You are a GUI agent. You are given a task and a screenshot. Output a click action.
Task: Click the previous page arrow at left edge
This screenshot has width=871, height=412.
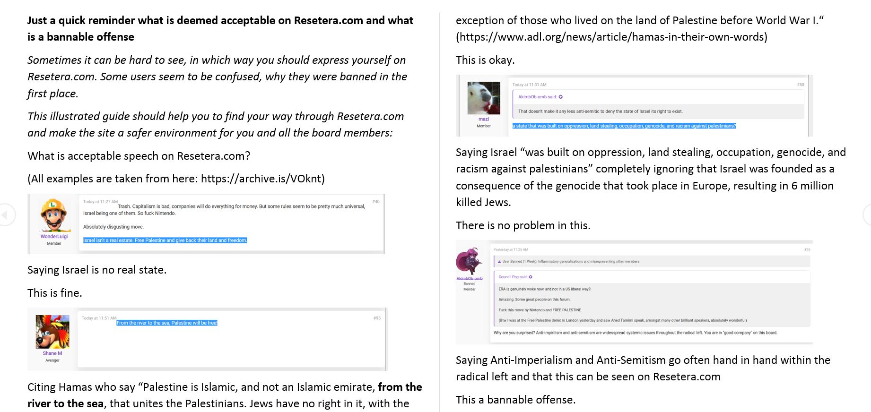[6, 215]
